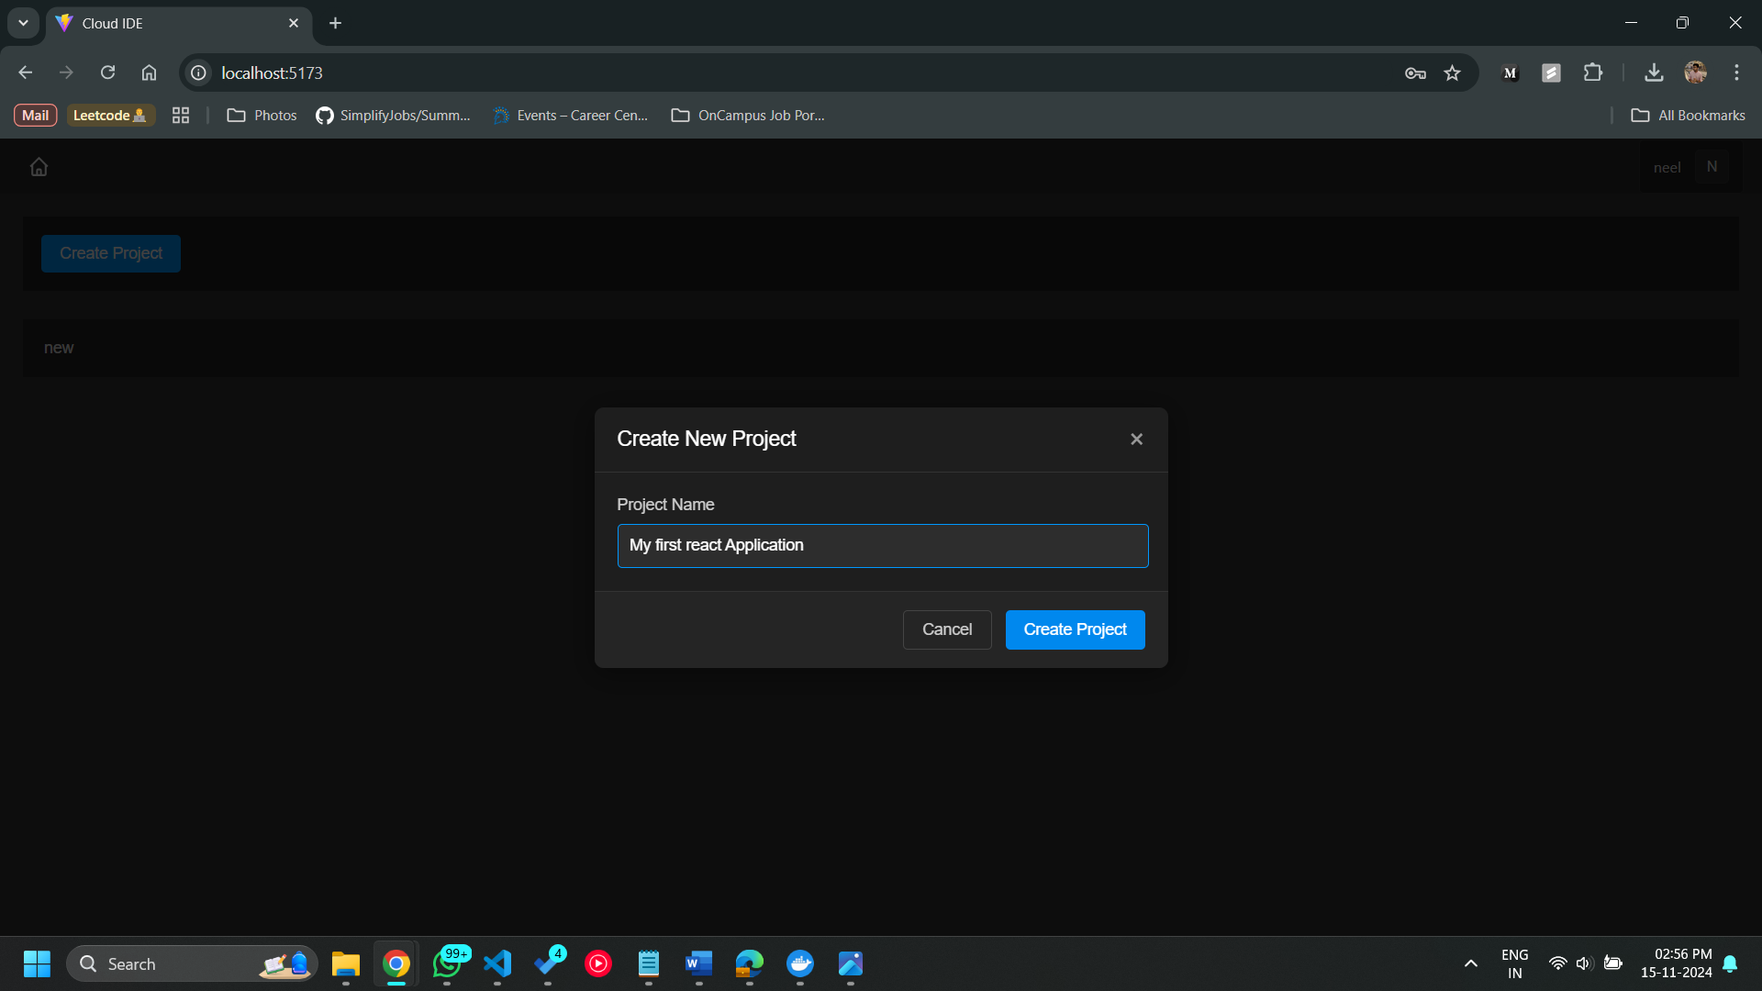Open SimplifyJobs GitHub bookmark
This screenshot has height=991, width=1762.
(x=393, y=115)
